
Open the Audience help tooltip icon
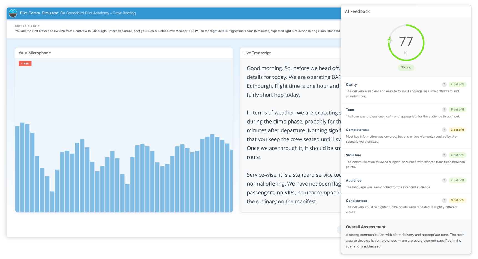pos(444,180)
